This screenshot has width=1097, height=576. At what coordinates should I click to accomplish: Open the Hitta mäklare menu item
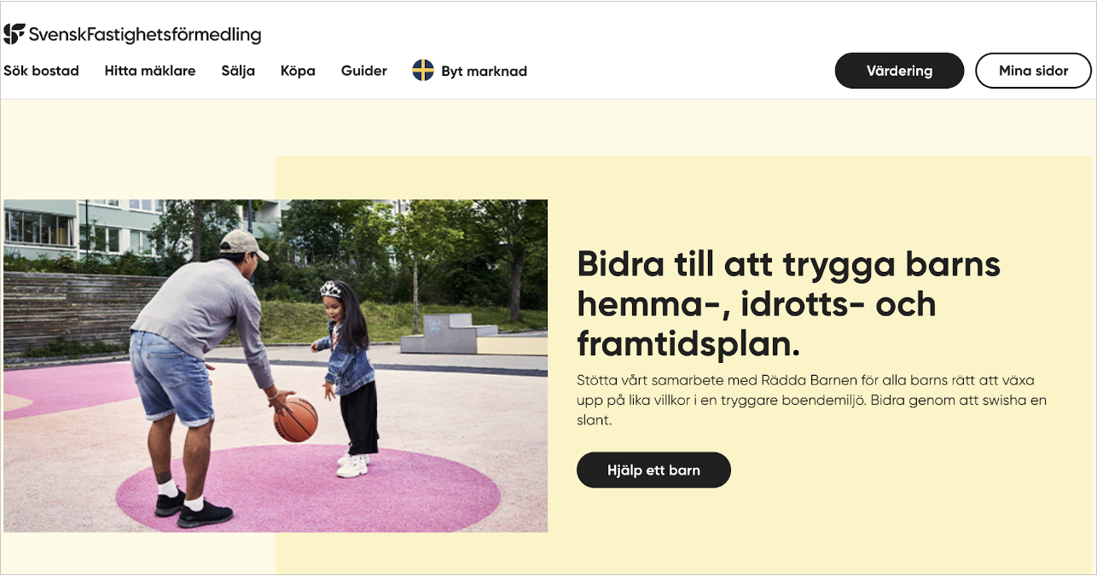(150, 71)
